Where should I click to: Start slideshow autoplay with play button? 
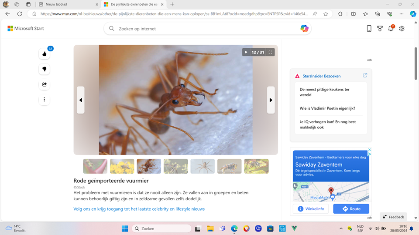point(246,52)
